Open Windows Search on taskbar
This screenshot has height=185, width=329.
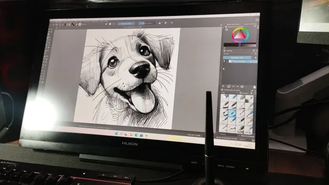(x=121, y=134)
